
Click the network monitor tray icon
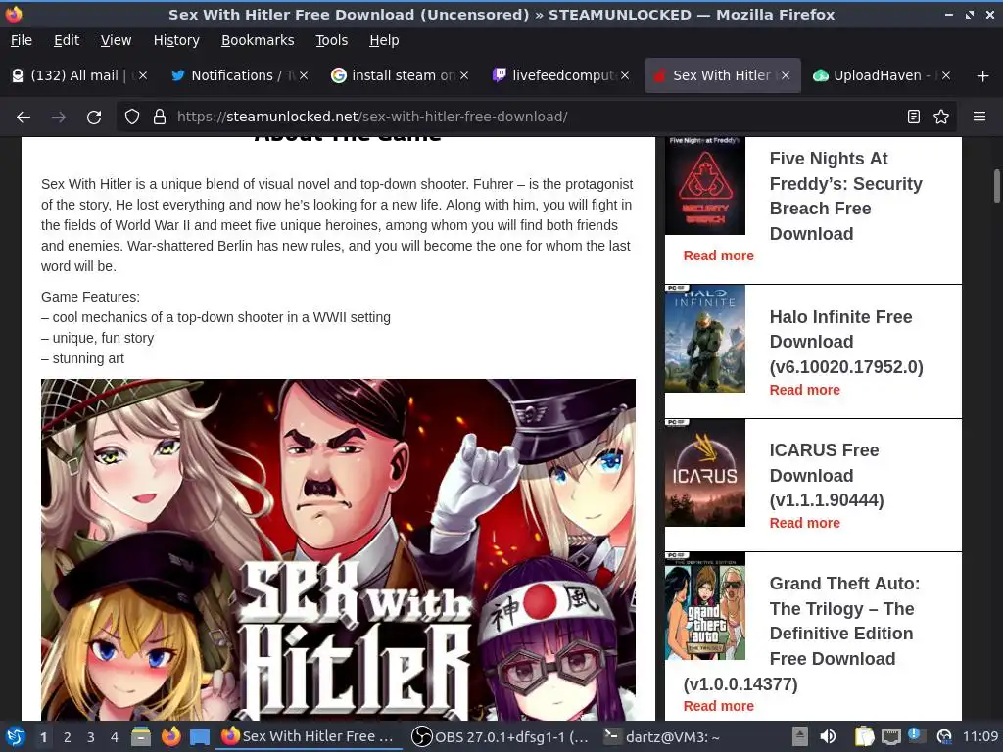click(x=891, y=736)
